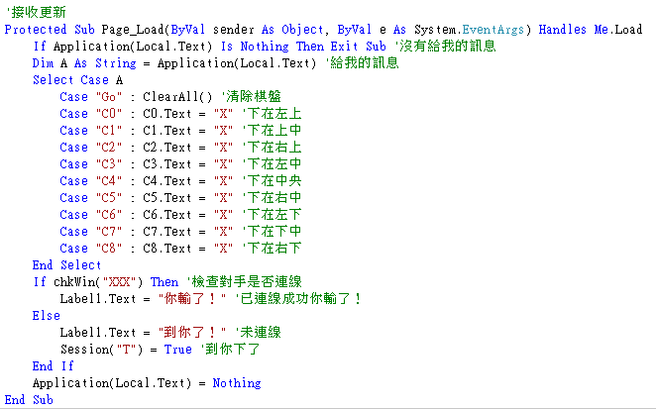Click the 'Else' keyword
Viewport: 656px width, 409px height.
click(46, 315)
